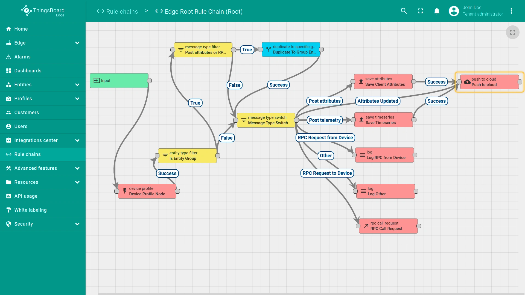Expand the Edge sidebar section
This screenshot has height=295, width=525.
coord(77,43)
